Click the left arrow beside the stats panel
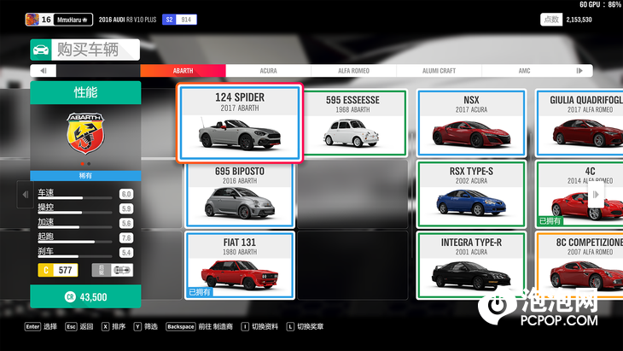The width and height of the screenshot is (623, 351). pyautogui.click(x=25, y=195)
